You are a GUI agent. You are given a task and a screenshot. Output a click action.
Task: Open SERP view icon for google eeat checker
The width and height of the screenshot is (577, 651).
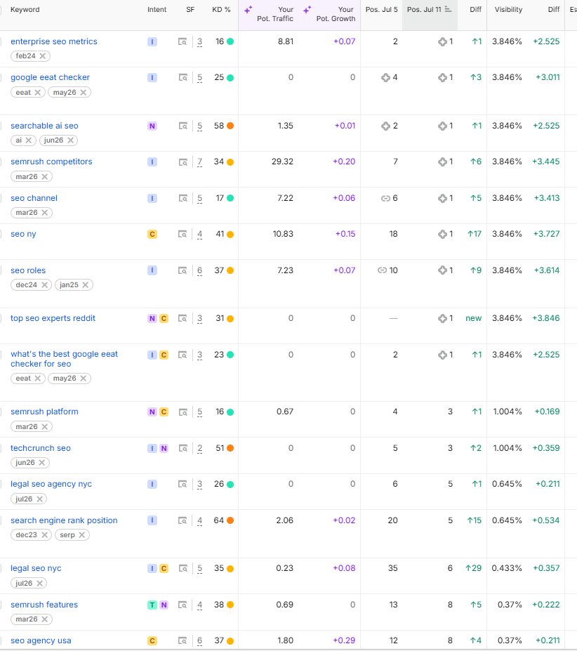[x=183, y=78]
